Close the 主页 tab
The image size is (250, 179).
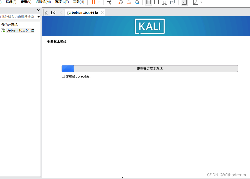[x=61, y=13]
